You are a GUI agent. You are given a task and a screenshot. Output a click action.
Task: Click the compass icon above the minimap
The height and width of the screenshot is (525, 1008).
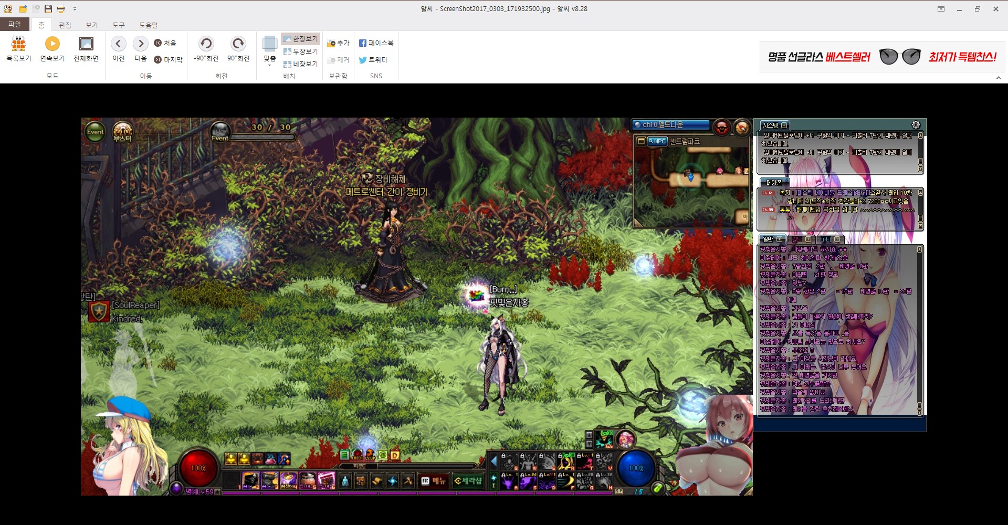point(742,127)
